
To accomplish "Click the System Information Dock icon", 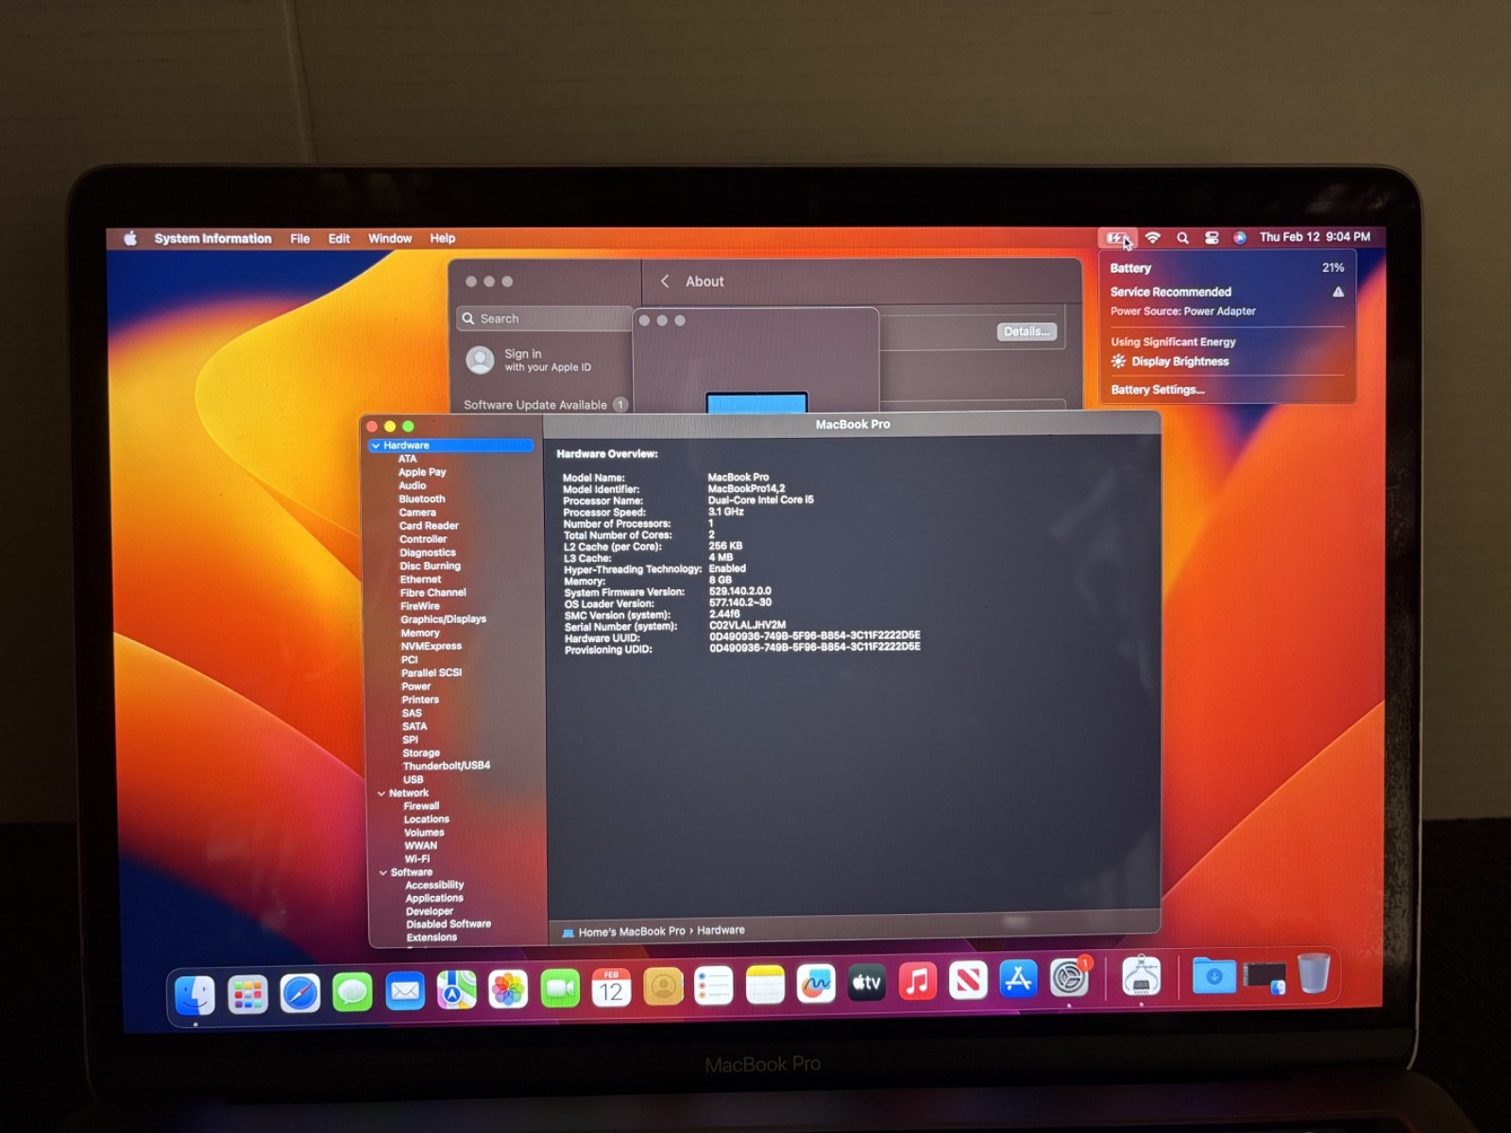I will coord(1141,977).
